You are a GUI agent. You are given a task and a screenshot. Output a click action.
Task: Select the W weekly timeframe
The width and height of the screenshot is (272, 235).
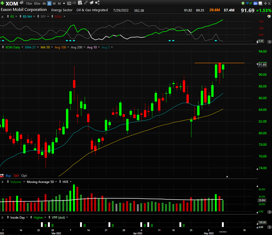(54, 3)
